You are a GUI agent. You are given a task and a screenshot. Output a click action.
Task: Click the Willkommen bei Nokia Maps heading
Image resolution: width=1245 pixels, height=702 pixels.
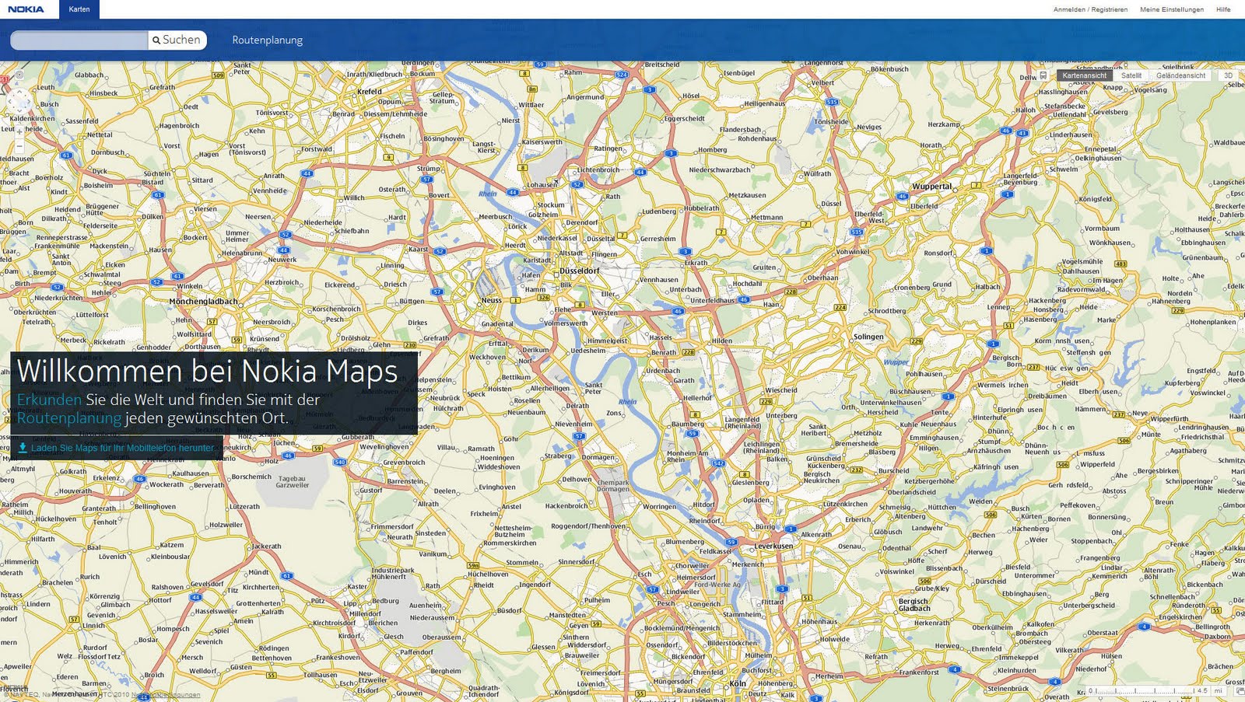pyautogui.click(x=207, y=371)
